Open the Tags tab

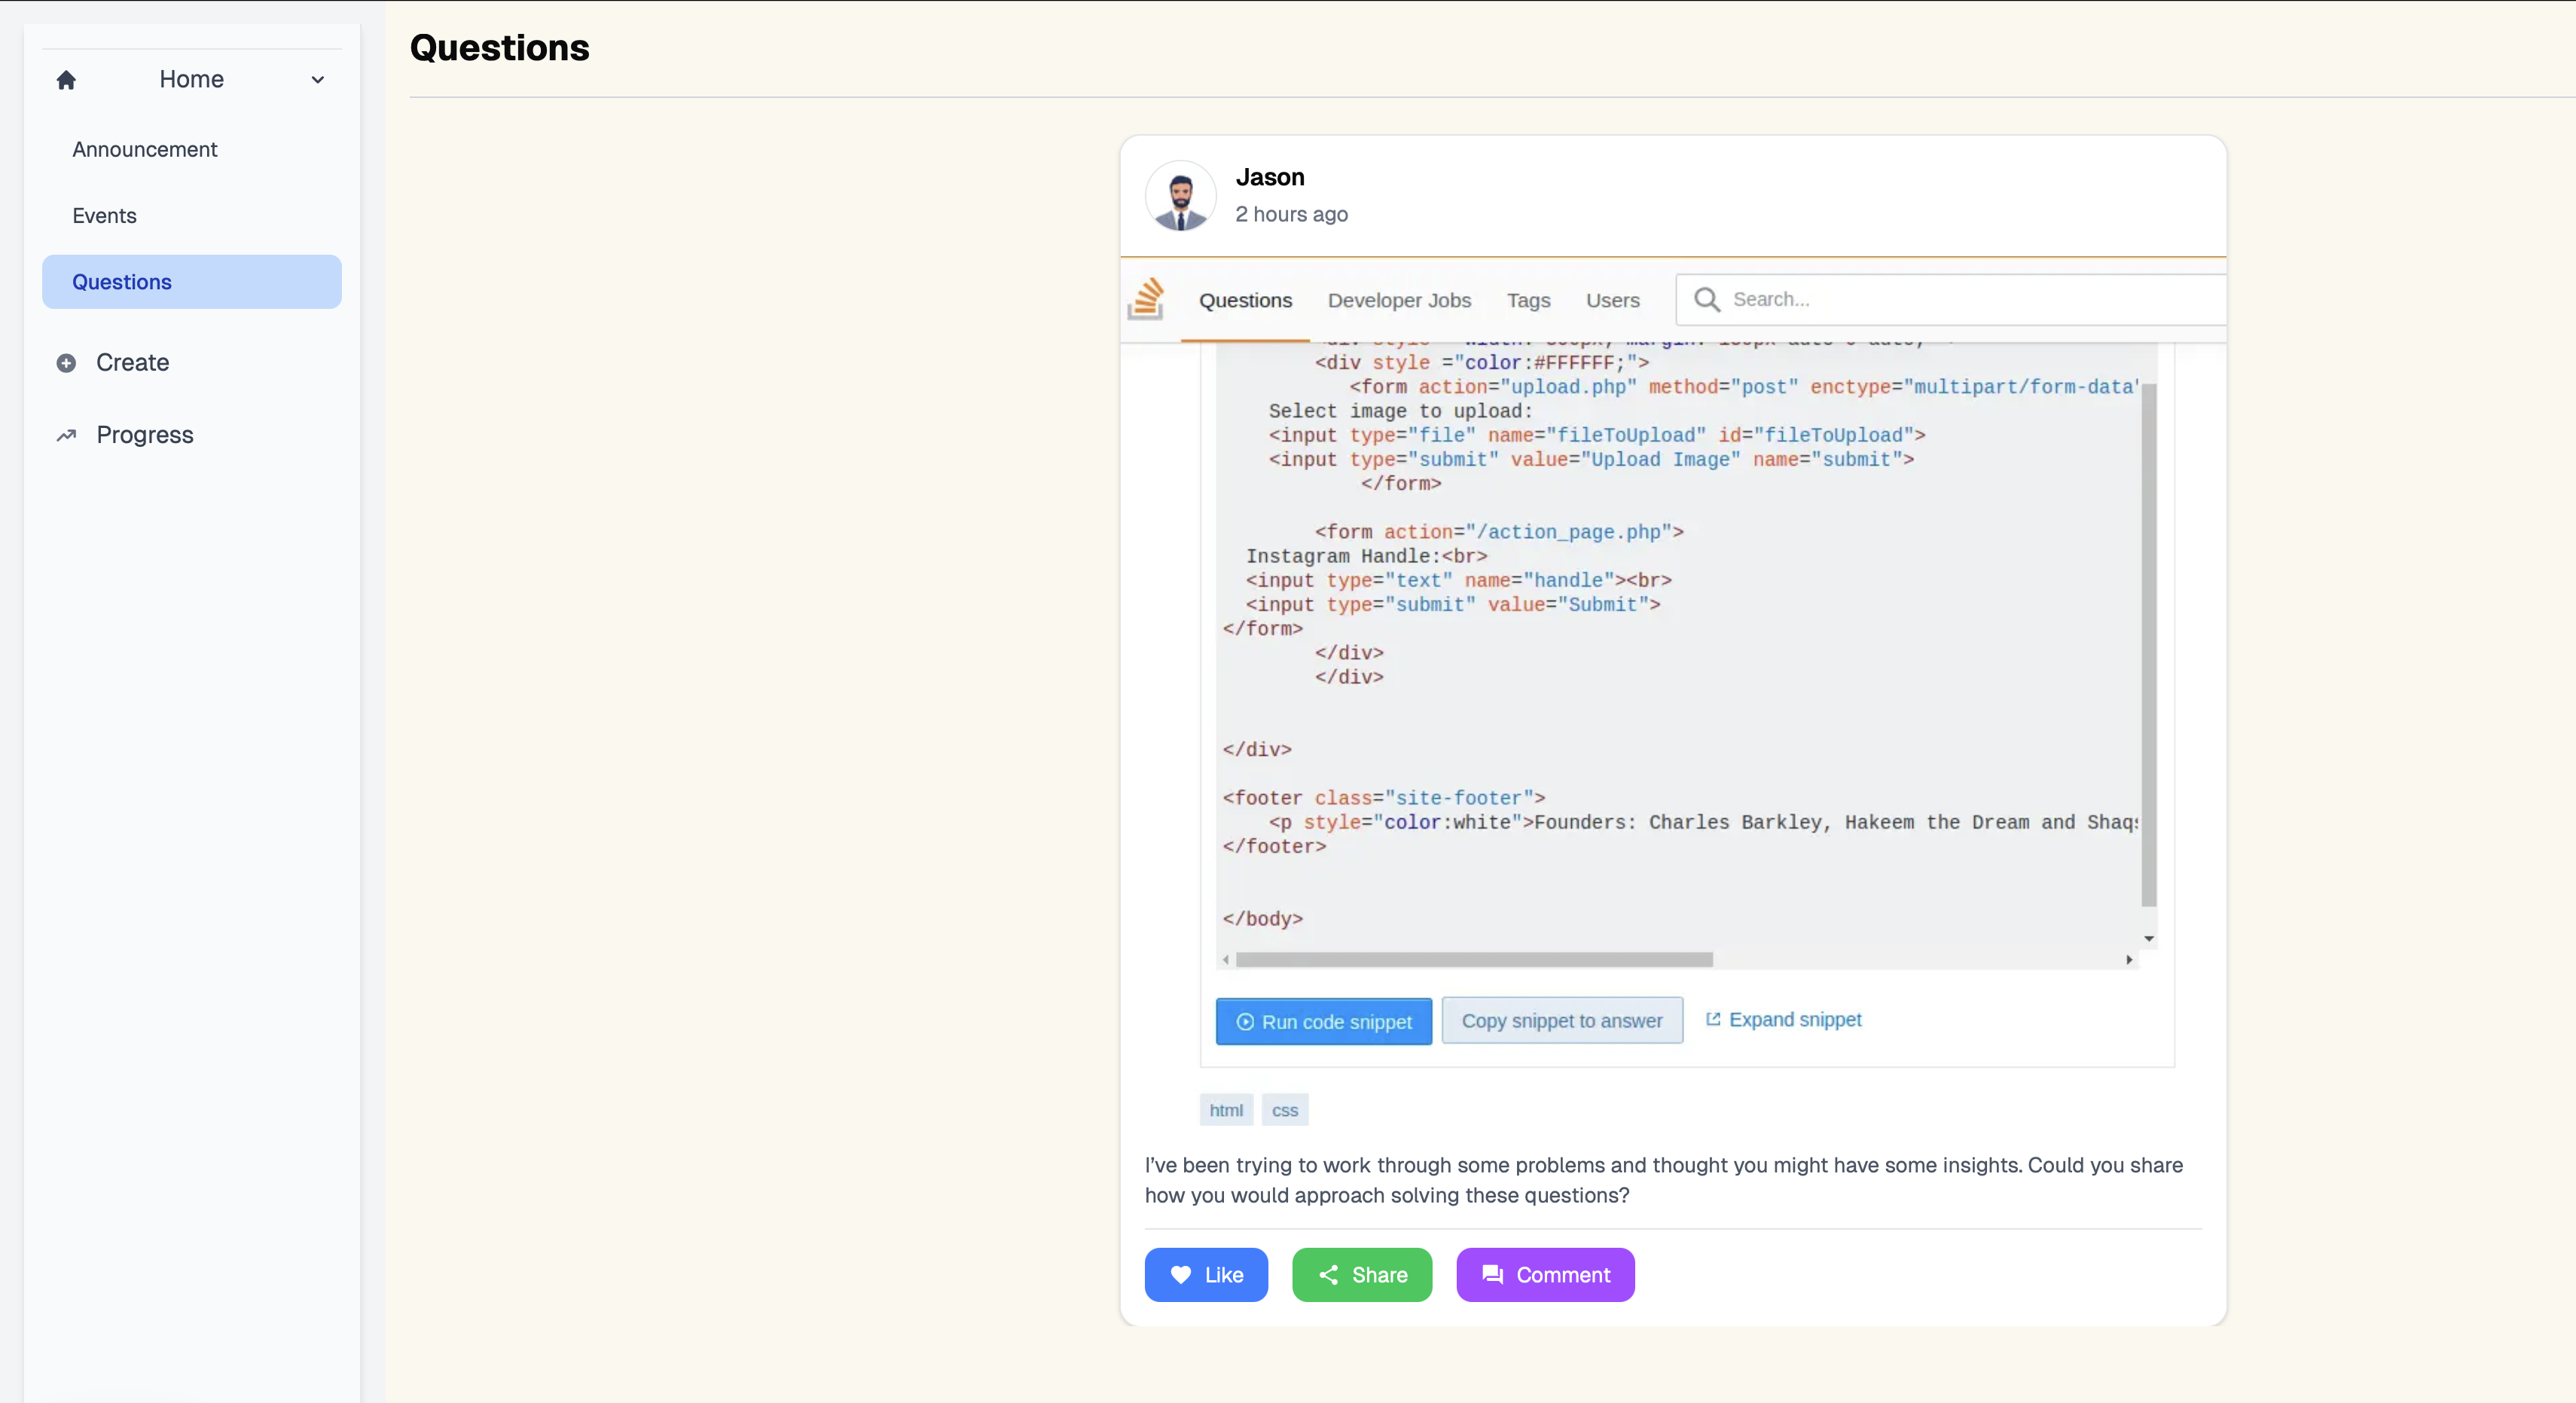1528,300
